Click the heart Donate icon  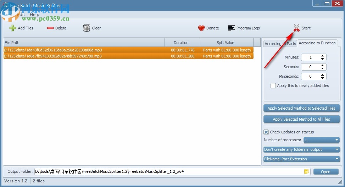201,28
